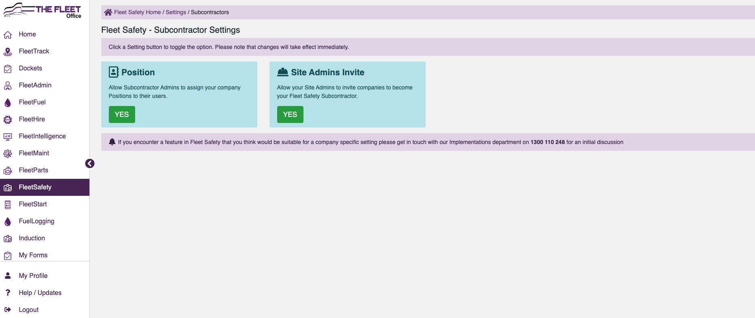The image size is (755, 318).
Task: Click the My Forms clipboard icon
Action: click(x=8, y=256)
